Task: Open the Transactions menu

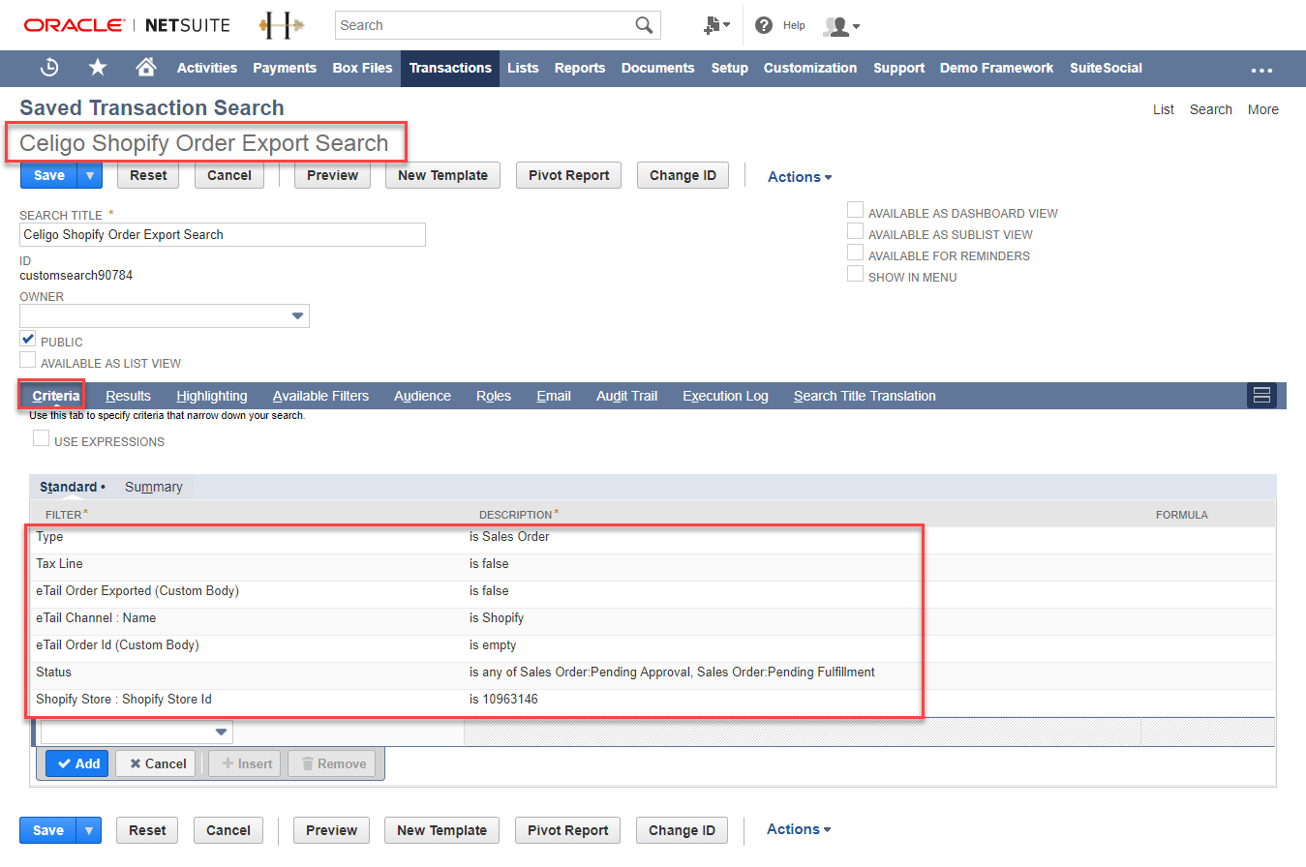Action: point(450,68)
